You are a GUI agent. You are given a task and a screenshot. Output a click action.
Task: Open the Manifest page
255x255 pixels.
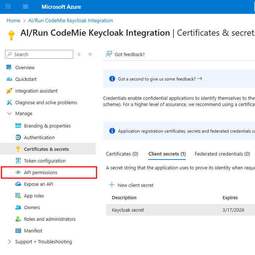(x=33, y=231)
